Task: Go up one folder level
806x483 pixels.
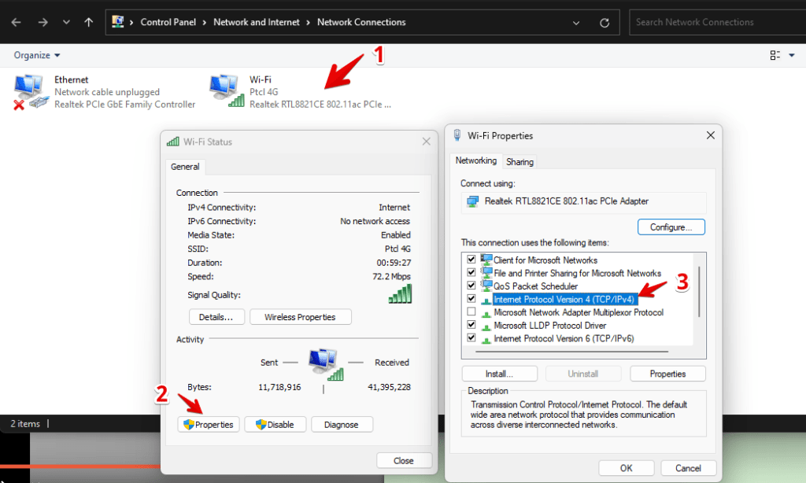Action: point(88,22)
